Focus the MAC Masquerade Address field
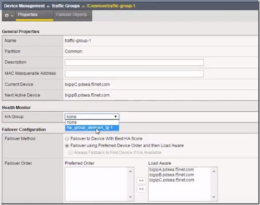This screenshot has height=205, width=260. click(x=134, y=73)
